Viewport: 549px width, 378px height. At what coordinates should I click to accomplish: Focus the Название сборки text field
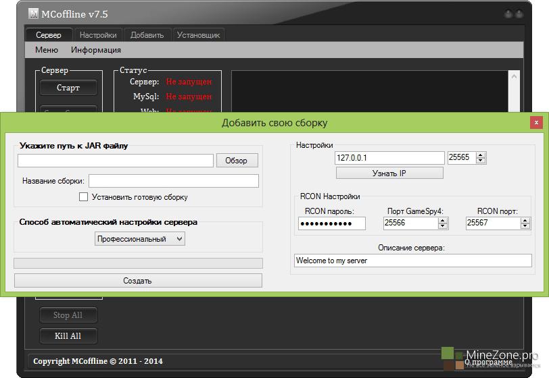(173, 181)
